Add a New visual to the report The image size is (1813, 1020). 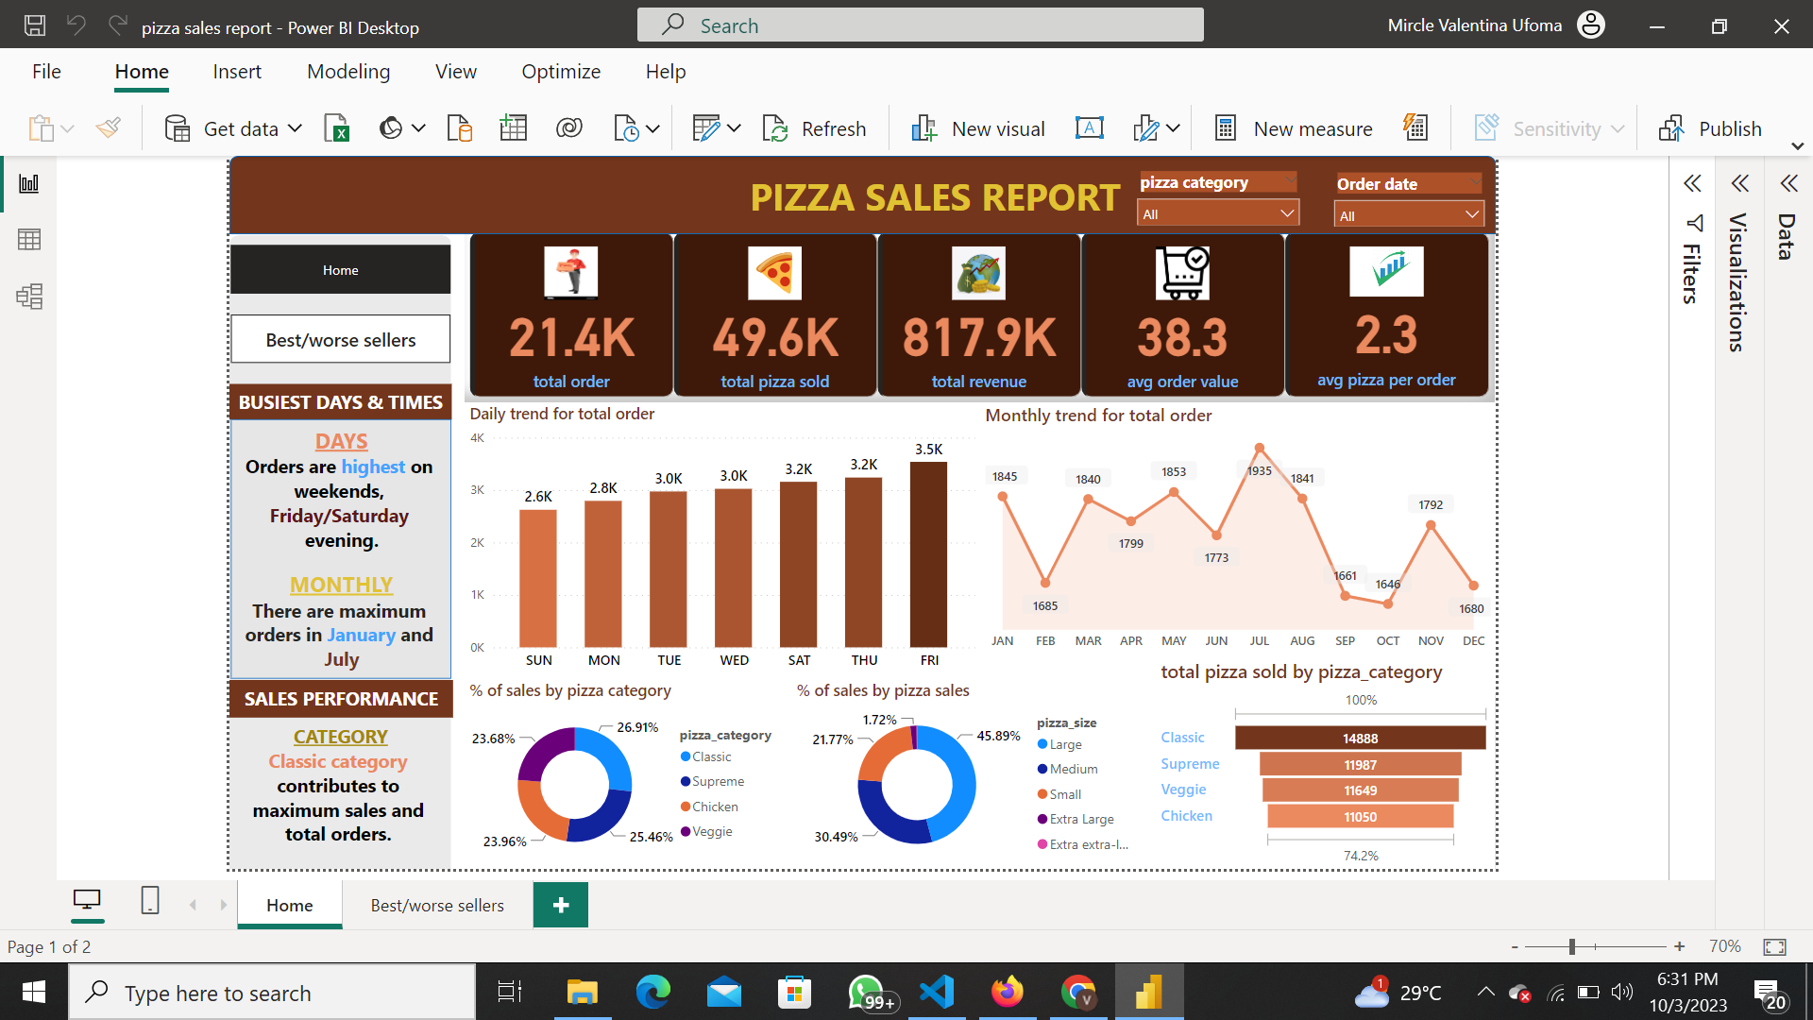[977, 127]
